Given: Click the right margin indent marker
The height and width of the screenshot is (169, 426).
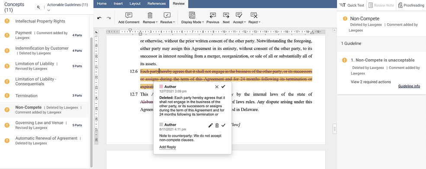Looking at the screenshot, I should (x=312, y=32).
